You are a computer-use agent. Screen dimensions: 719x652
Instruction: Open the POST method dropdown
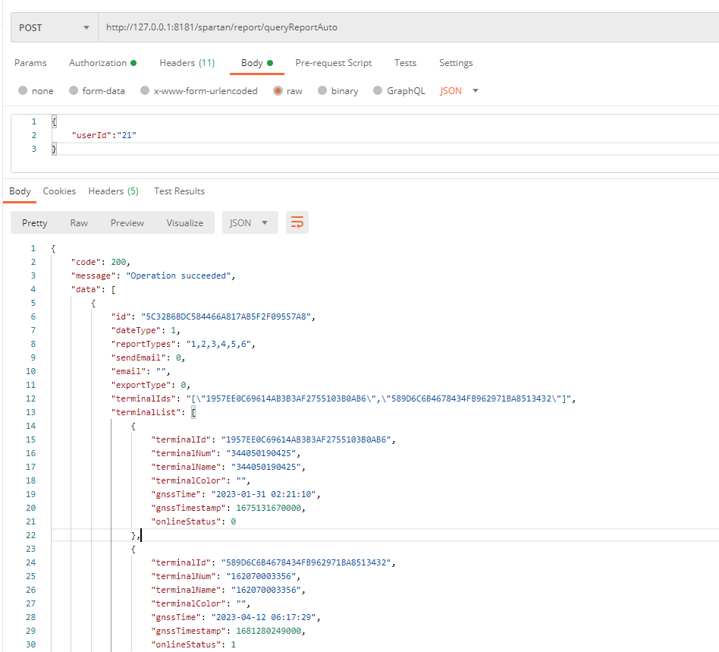pos(54,27)
